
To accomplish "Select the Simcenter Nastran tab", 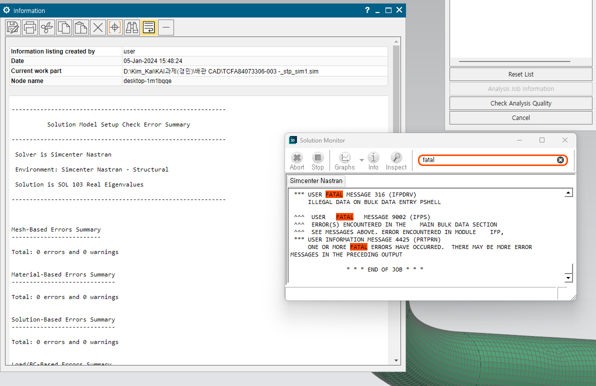I will click(316, 181).
